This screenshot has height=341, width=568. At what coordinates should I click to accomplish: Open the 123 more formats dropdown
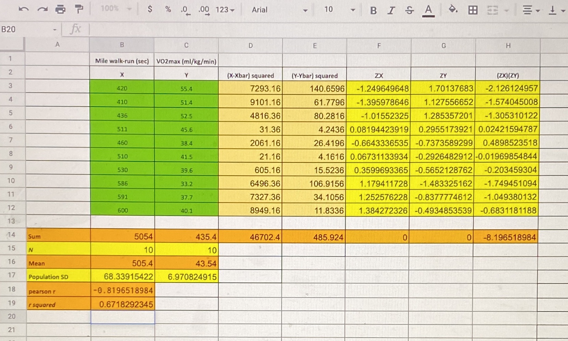(225, 10)
